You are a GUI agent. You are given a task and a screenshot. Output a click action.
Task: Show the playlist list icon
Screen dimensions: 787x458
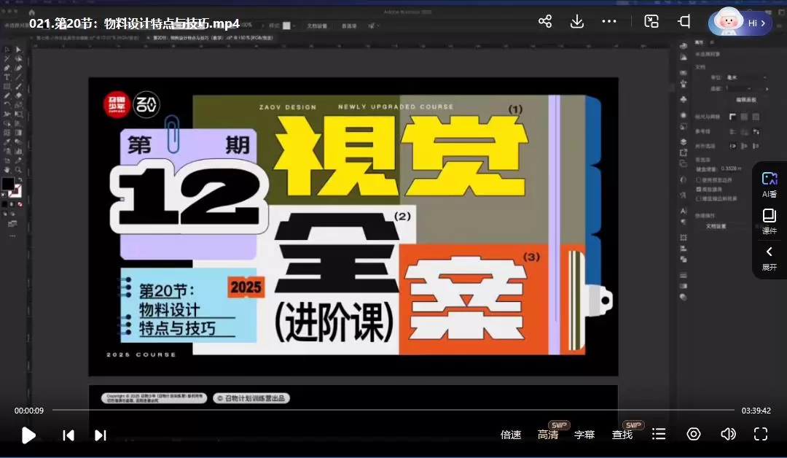pyautogui.click(x=659, y=434)
